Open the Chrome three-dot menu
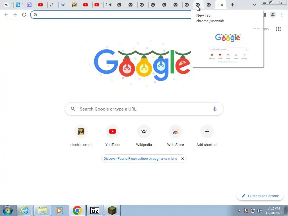The width and height of the screenshot is (288, 216). coord(282,15)
